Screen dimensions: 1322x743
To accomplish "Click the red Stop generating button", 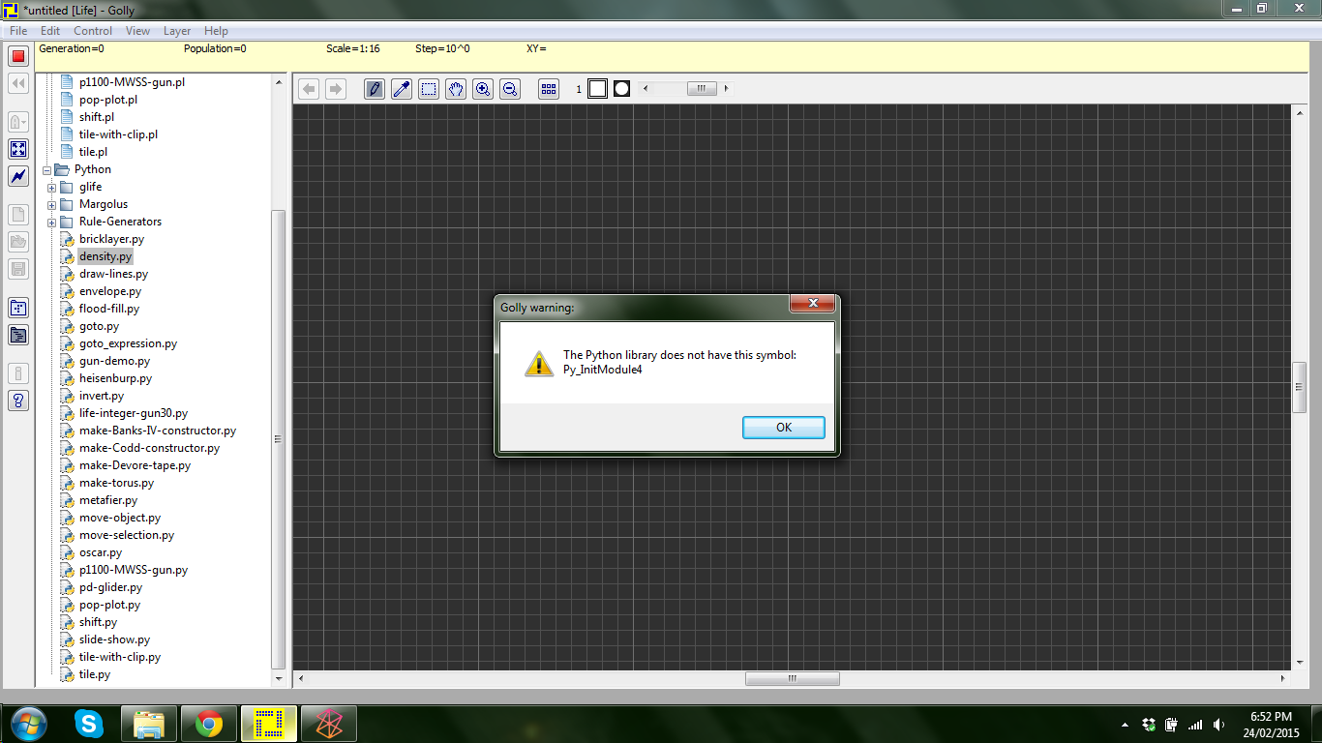I will pyautogui.click(x=18, y=56).
